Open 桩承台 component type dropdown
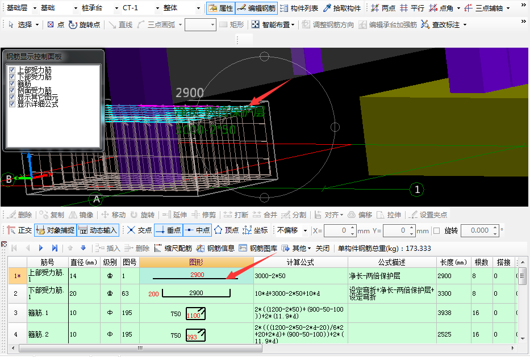Image resolution: width=530 pixels, height=357 pixels. [x=116, y=8]
